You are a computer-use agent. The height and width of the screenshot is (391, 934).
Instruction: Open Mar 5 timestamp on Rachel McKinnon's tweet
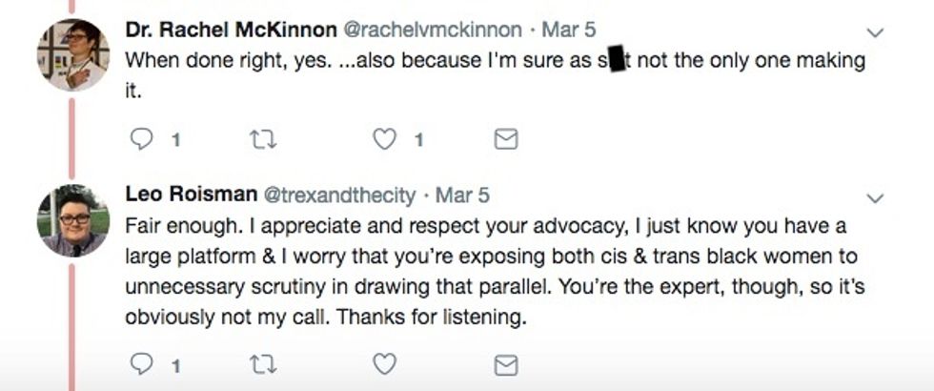tap(568, 30)
